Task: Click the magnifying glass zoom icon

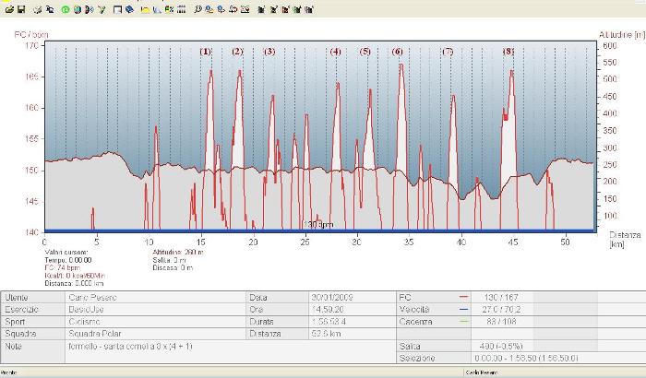Action: (x=199, y=9)
